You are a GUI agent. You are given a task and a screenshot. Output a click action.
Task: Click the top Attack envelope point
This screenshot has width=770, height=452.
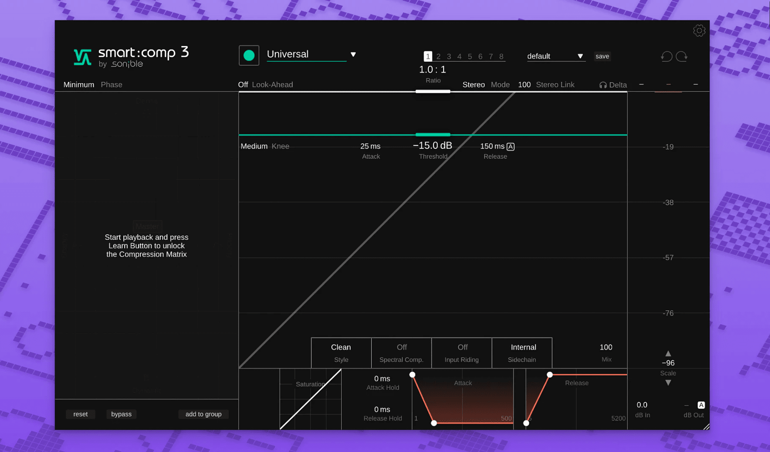(412, 375)
